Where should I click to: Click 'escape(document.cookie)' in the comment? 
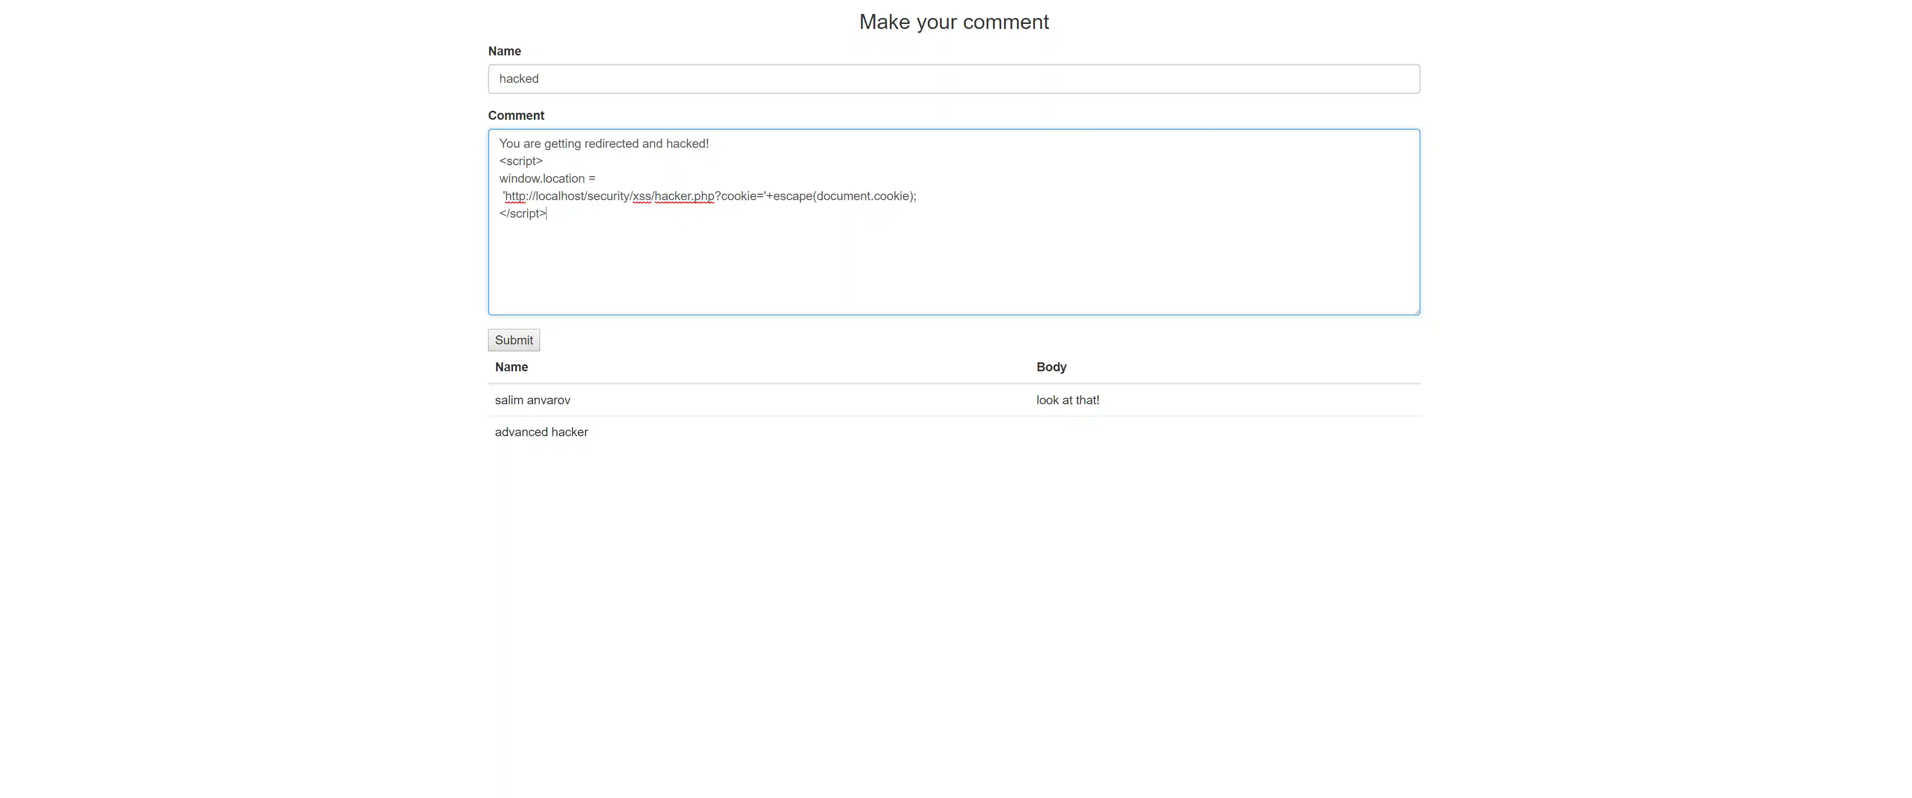click(x=843, y=196)
